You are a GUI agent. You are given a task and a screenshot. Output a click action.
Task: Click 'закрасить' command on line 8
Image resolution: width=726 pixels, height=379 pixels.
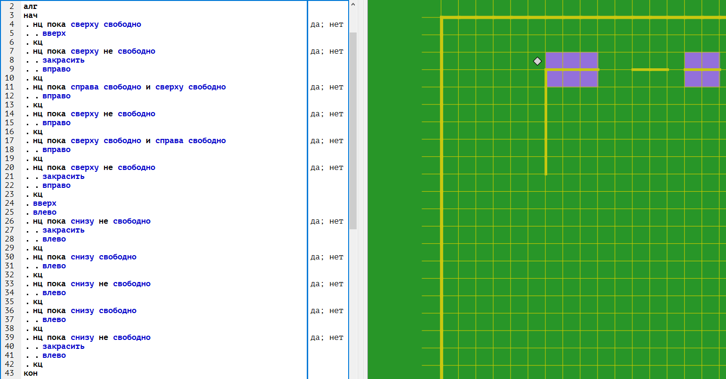(64, 60)
